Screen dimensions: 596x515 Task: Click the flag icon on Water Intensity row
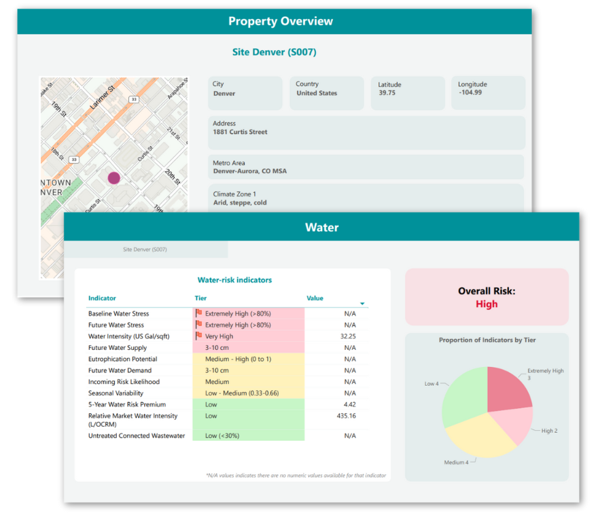(200, 336)
